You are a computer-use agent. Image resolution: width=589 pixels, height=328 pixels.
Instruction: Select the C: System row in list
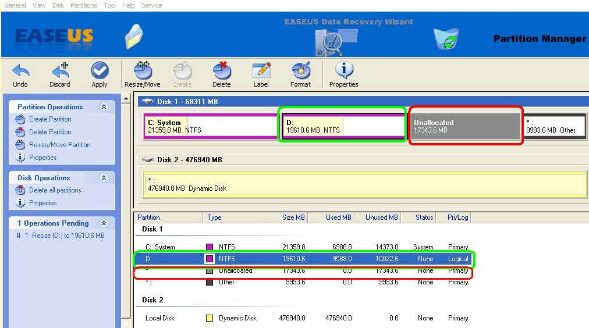coord(303,247)
